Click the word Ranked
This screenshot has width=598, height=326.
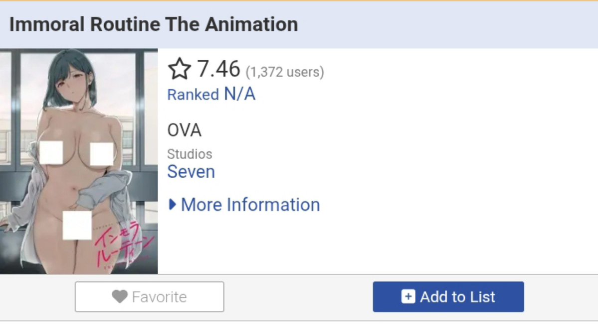click(x=193, y=95)
